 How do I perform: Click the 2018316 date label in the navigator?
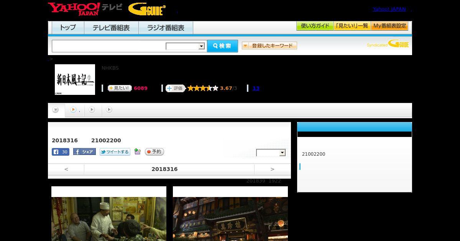tap(164, 169)
